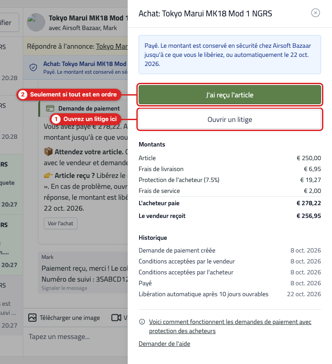The image size is (332, 364).
Task: Open the linked listing Tokyo Mar… in Répondre à l'annonce
Action: point(112,46)
